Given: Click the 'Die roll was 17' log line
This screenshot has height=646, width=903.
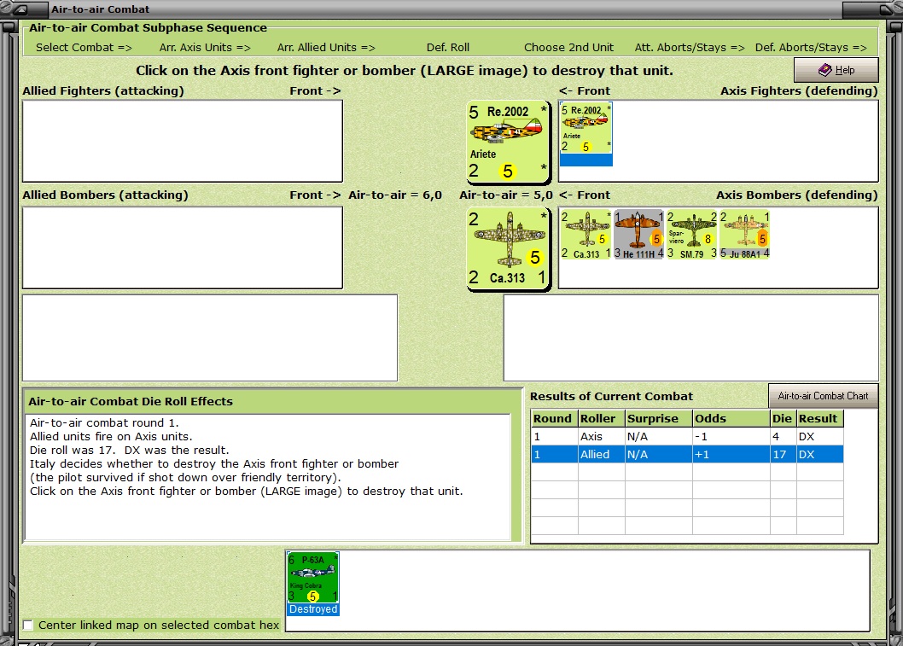Looking at the screenshot, I should (x=130, y=451).
